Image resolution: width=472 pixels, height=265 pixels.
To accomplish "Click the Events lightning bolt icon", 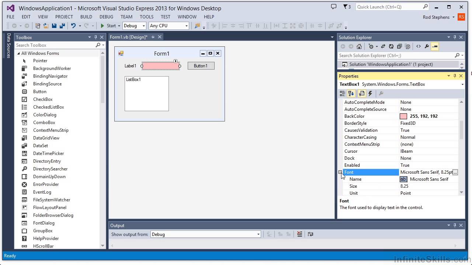I will pos(370,93).
